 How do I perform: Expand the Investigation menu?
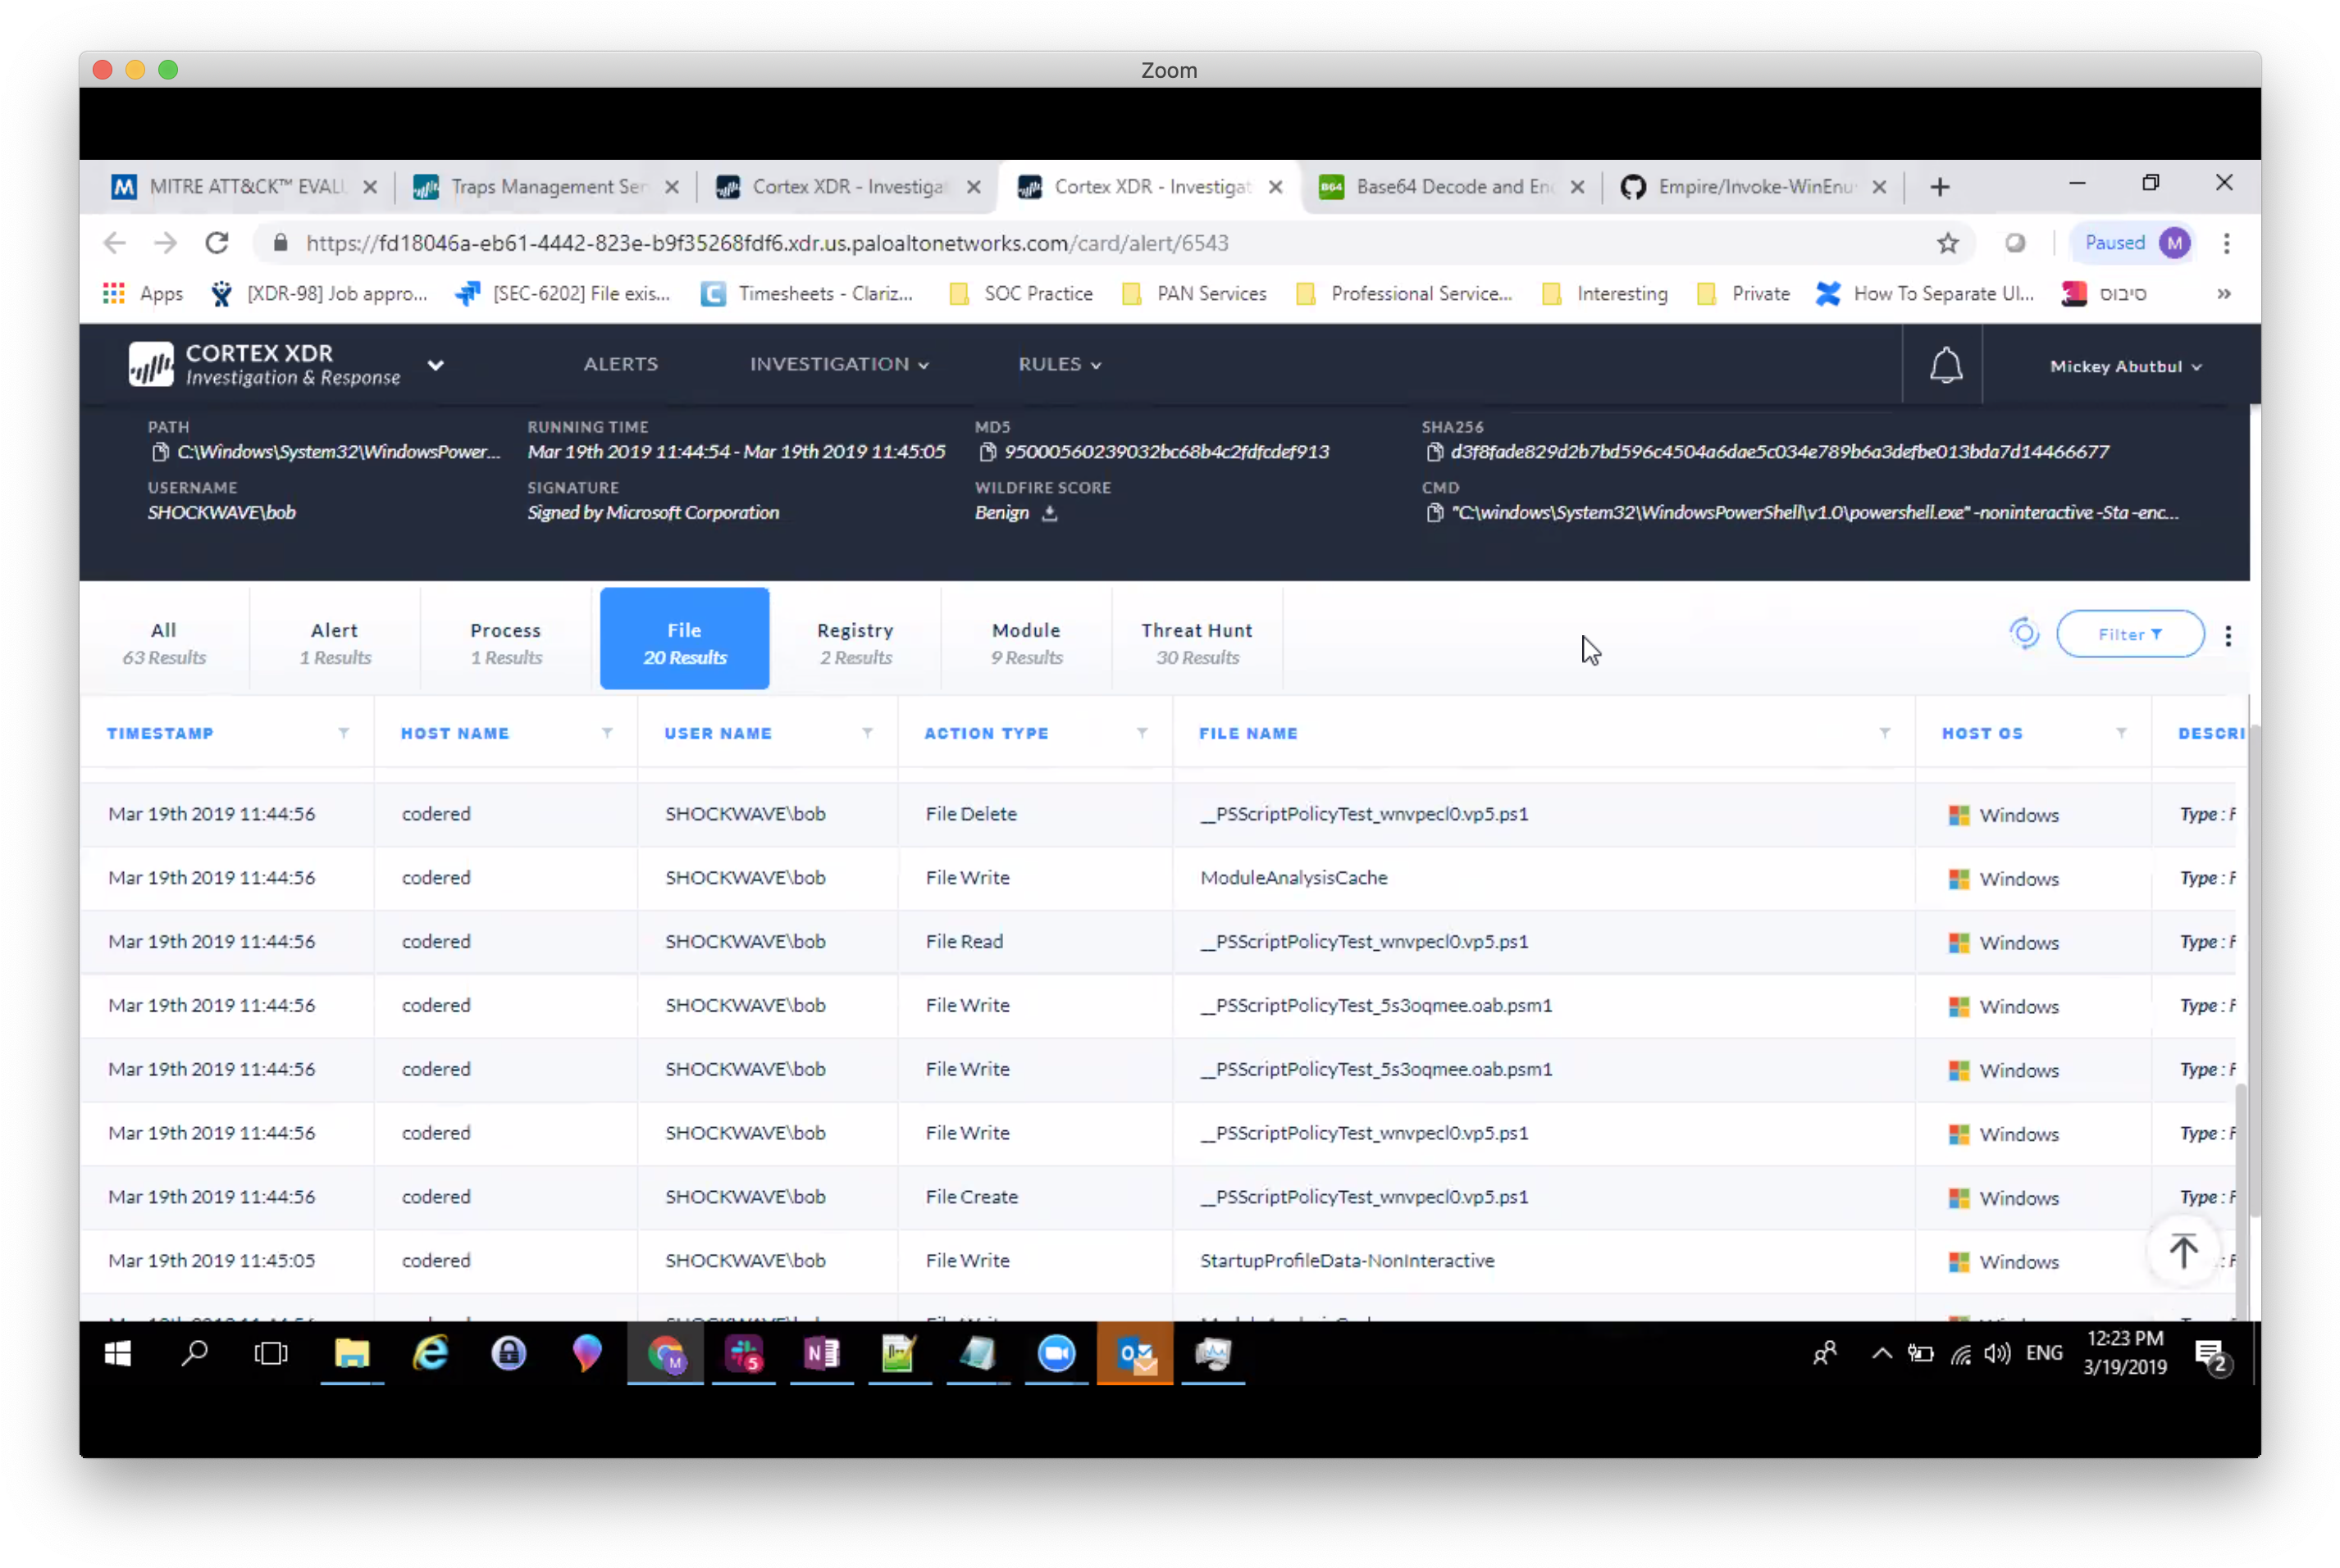(839, 364)
